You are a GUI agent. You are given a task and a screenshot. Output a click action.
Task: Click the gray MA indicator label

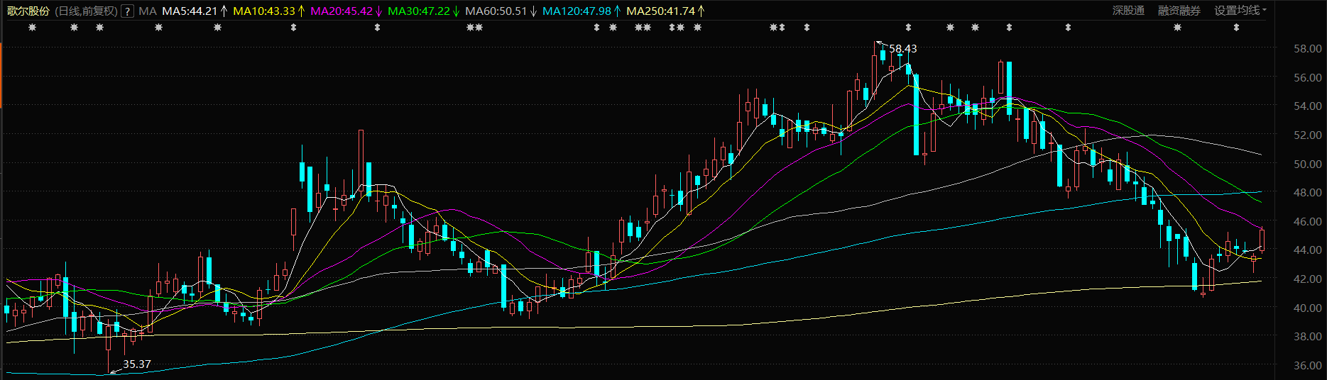(x=148, y=11)
